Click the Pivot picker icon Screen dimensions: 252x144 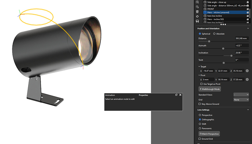247,80
